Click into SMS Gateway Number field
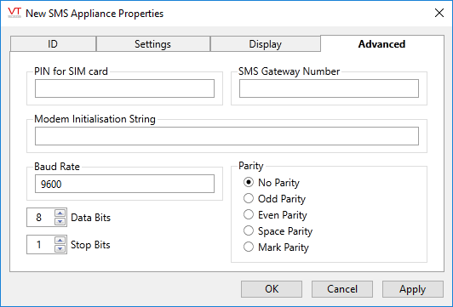Viewport: 453px width, 307px height. 329,88
